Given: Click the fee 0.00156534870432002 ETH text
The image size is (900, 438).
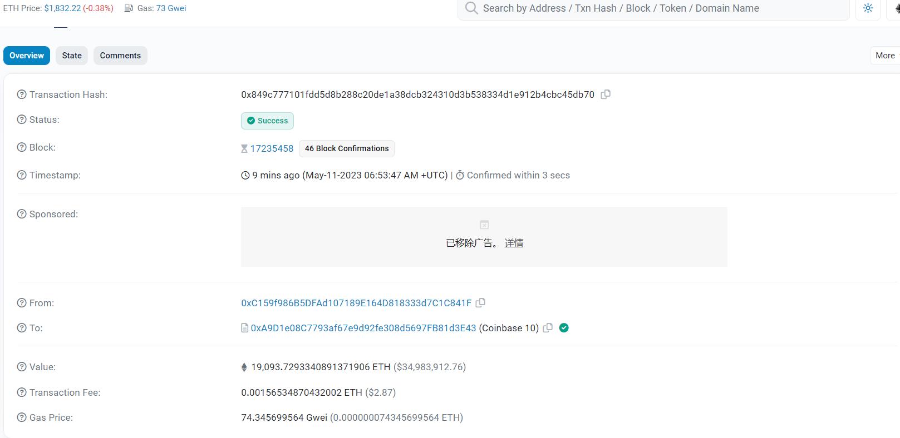Looking at the screenshot, I should [302, 392].
